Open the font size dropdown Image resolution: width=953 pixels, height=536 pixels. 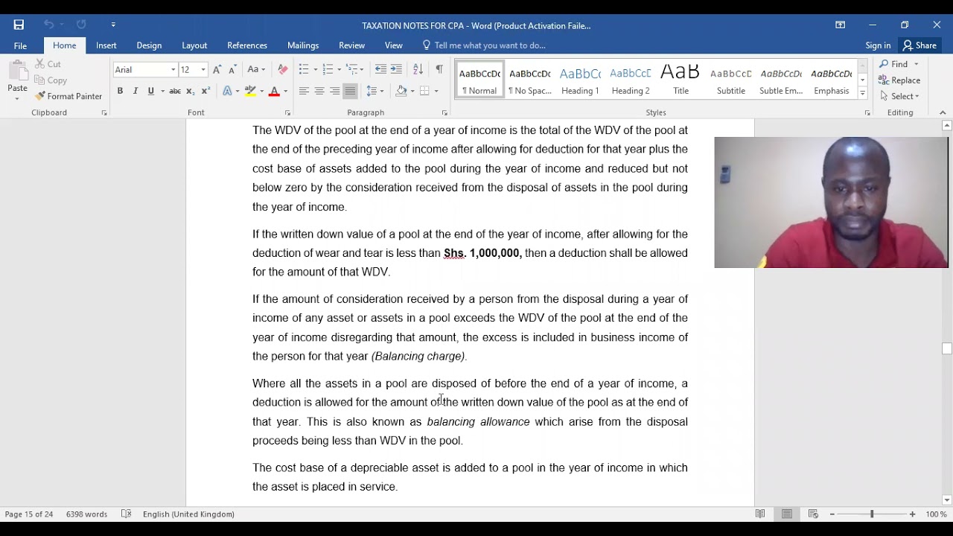(203, 70)
